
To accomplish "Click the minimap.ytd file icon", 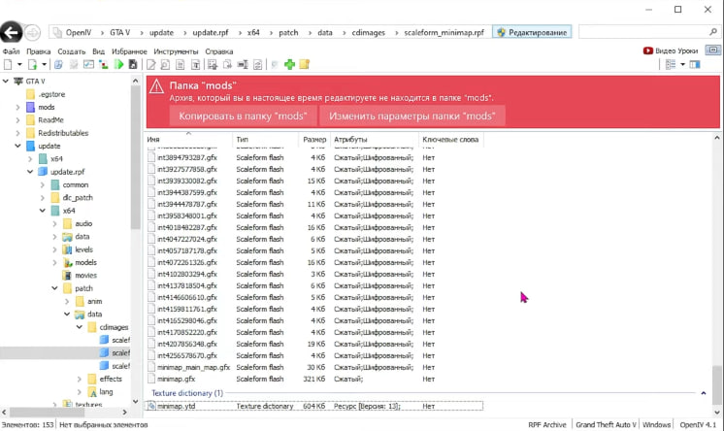I will pos(151,406).
